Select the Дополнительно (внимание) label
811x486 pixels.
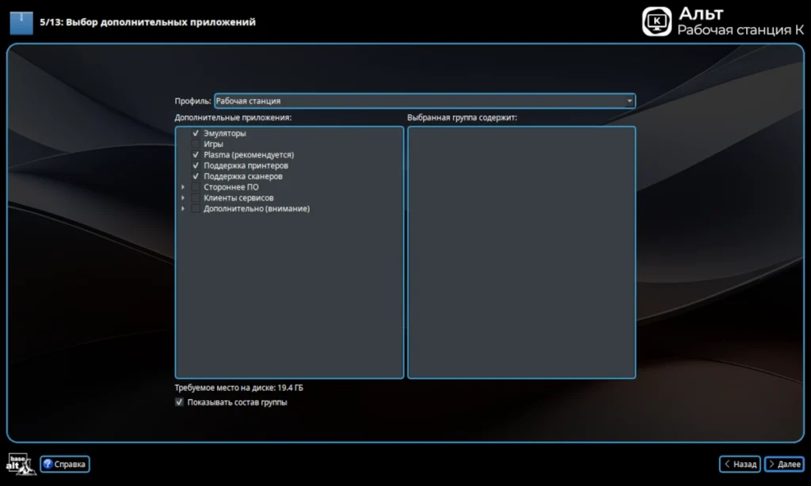[x=257, y=209]
